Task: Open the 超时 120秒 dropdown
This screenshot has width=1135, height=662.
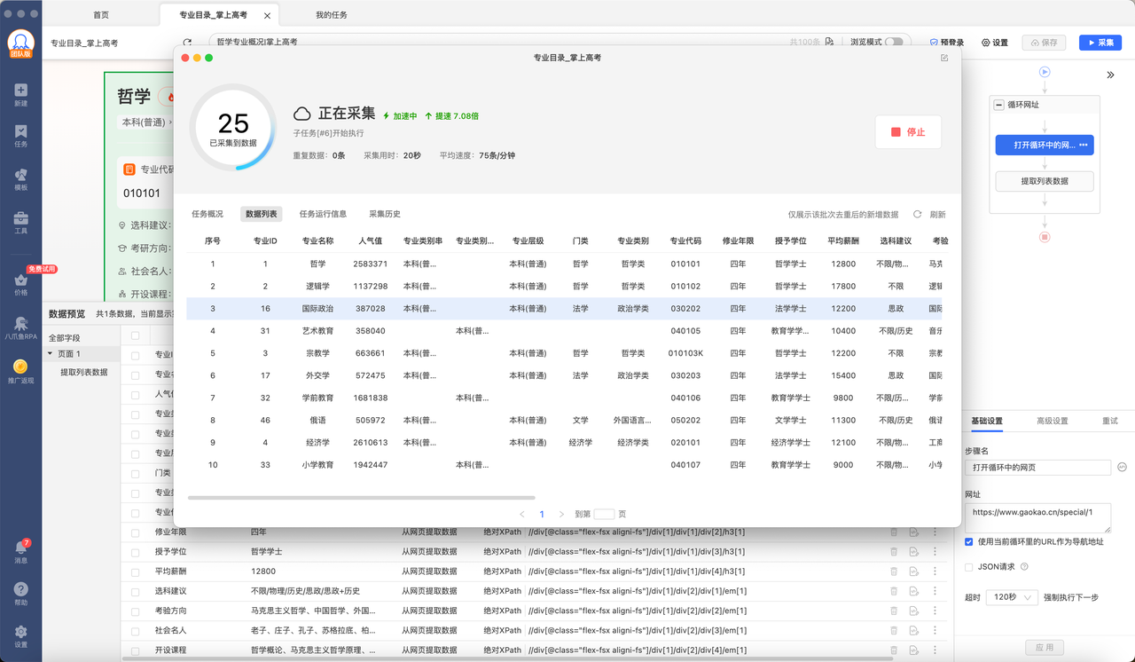Action: [1012, 597]
